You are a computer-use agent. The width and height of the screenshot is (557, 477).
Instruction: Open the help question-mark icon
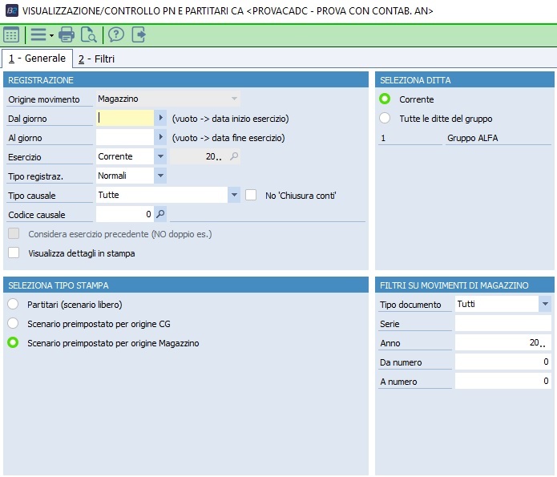[116, 34]
